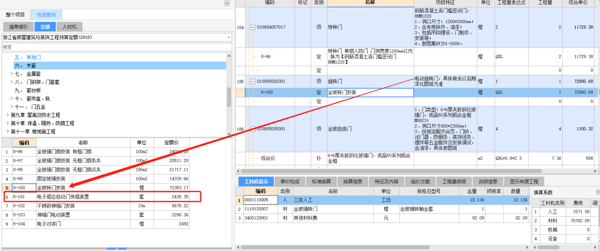Open the quota library dropdown 浙江省房屋建筑与装饰工程预算定额

[117, 37]
